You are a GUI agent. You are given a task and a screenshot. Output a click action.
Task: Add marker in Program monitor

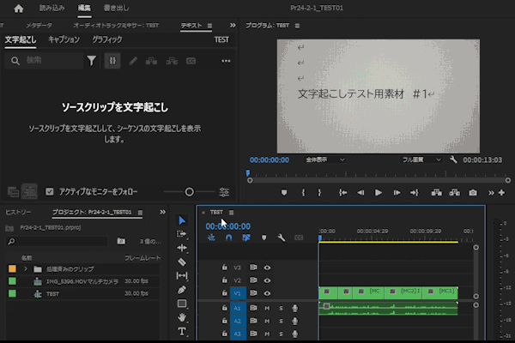[284, 193]
